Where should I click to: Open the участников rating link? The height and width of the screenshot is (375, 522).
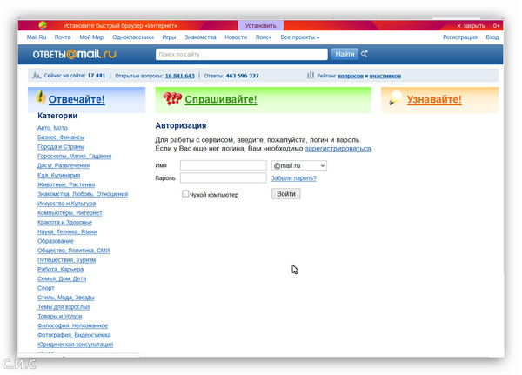coord(385,76)
